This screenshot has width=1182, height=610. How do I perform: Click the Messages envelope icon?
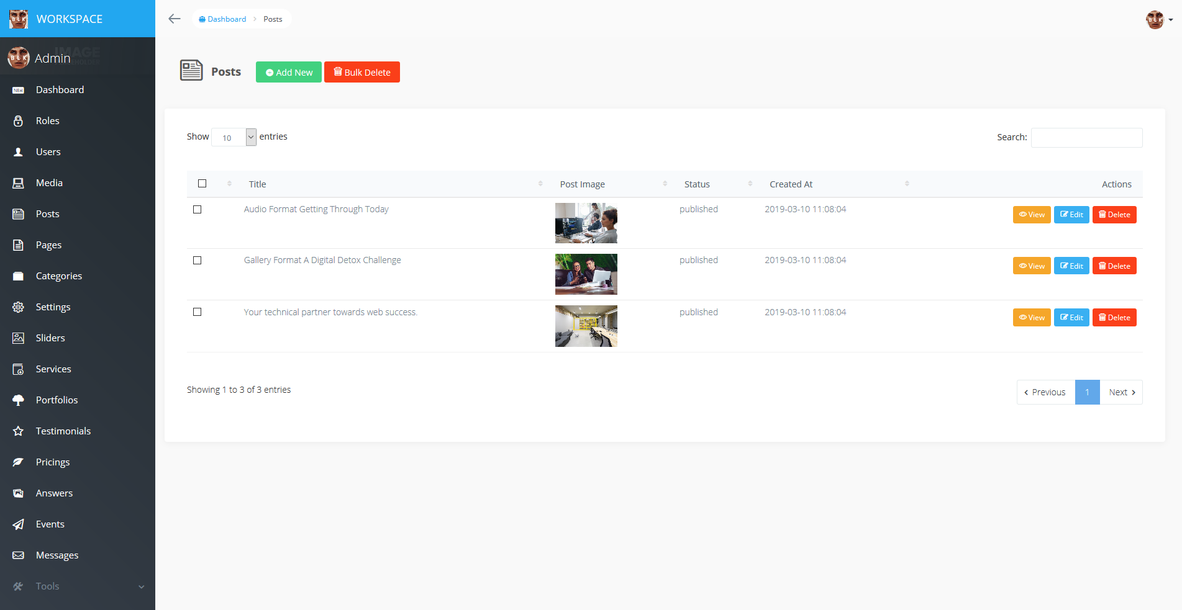pyautogui.click(x=18, y=555)
